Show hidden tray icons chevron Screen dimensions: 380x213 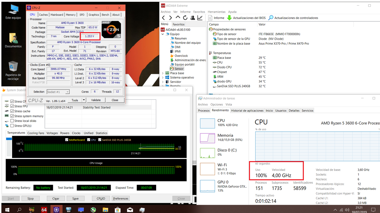pos(336,210)
